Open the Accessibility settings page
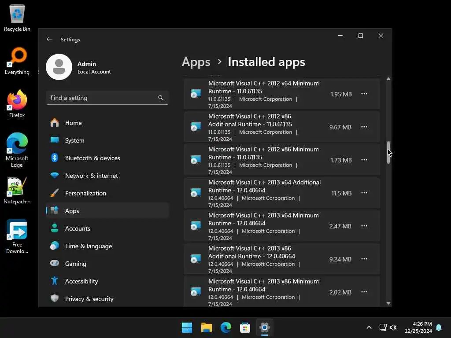The width and height of the screenshot is (451, 338). [x=107, y=281]
